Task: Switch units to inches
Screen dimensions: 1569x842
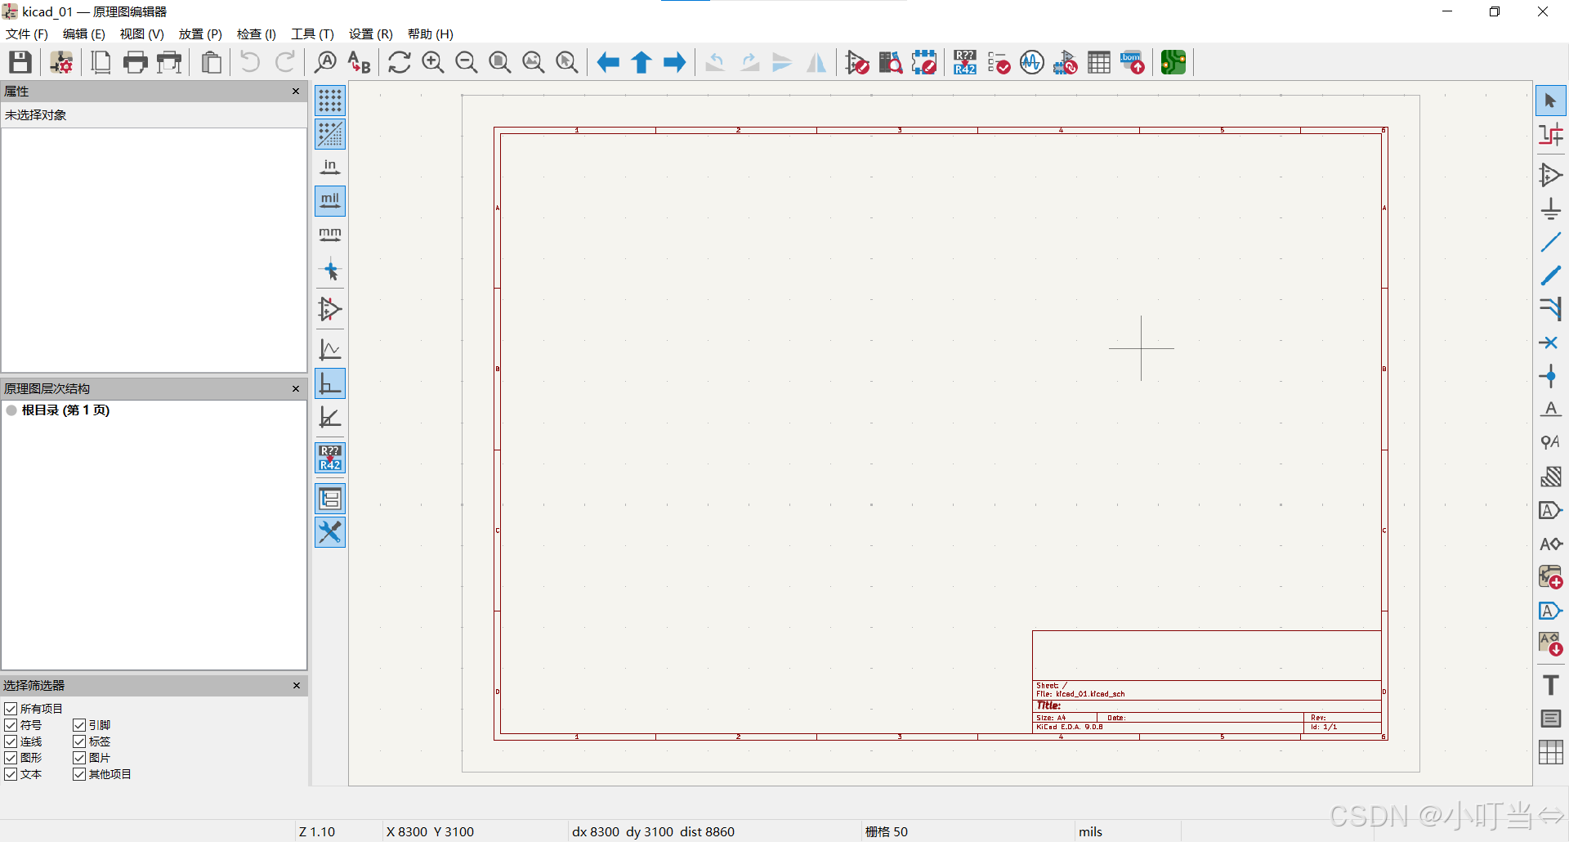Action: 330,168
